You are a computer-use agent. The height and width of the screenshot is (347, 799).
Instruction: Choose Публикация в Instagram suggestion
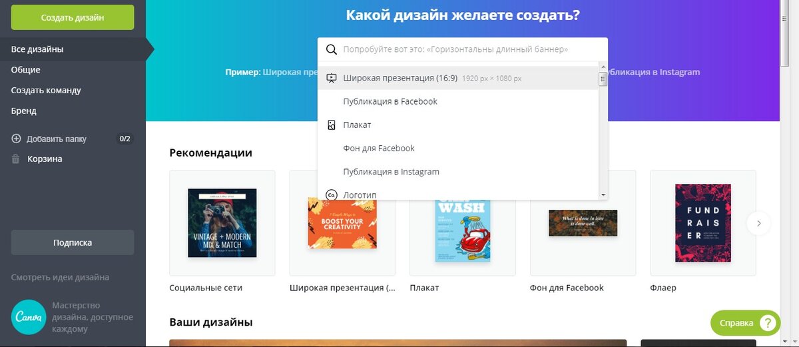(458, 171)
